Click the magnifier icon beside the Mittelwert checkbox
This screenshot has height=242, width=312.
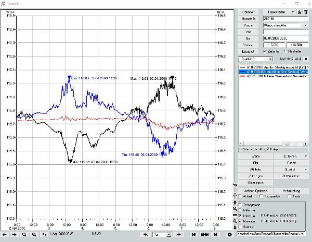click(235, 209)
